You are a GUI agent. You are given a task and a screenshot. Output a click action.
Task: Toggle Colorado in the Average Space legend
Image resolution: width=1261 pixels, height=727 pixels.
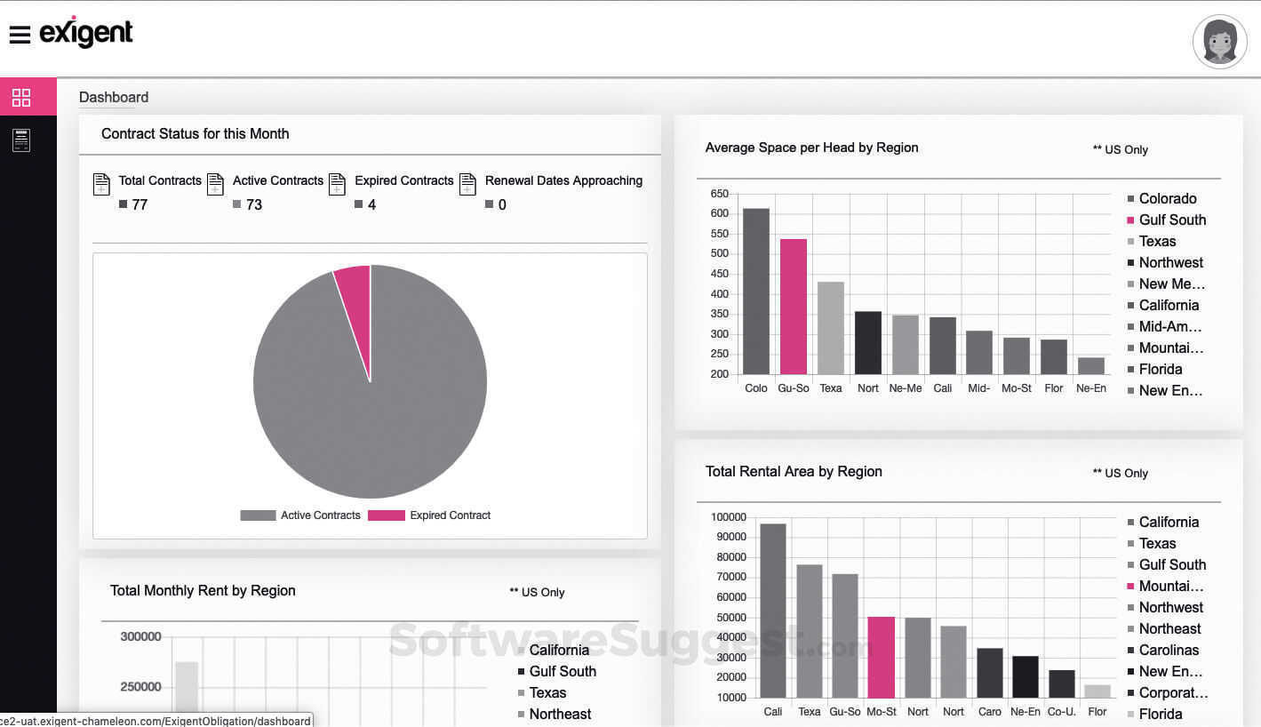click(1167, 198)
